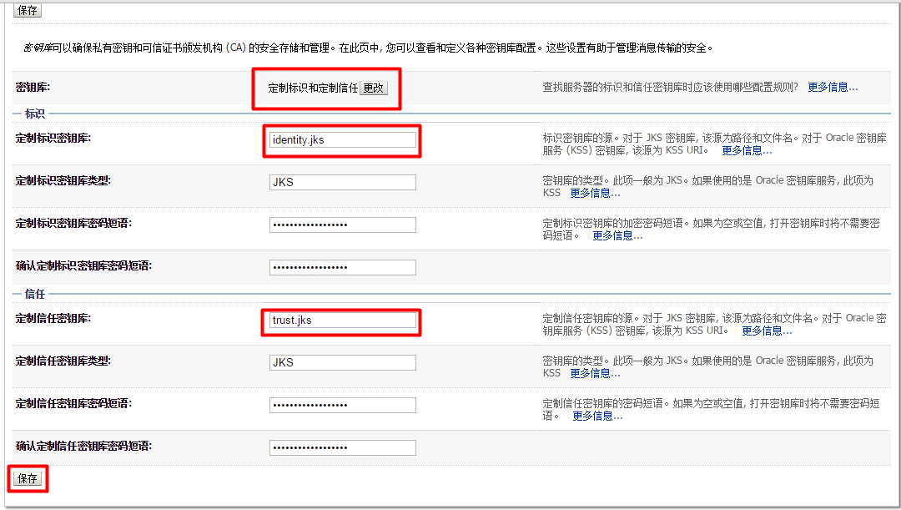Open 更多信息 link for 定制信任密钥库
This screenshot has width=901, height=510.
click(x=767, y=331)
